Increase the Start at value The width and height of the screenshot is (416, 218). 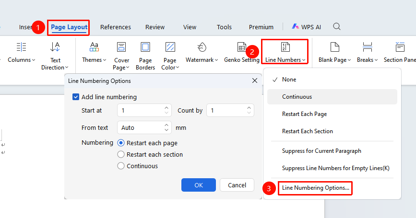pyautogui.click(x=166, y=108)
